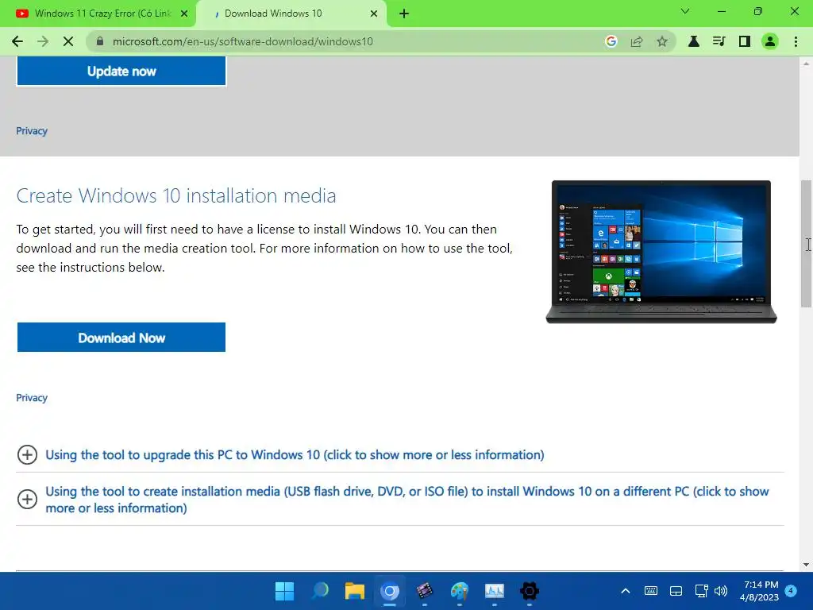Open network status tray icon
The width and height of the screenshot is (813, 610).
click(702, 591)
